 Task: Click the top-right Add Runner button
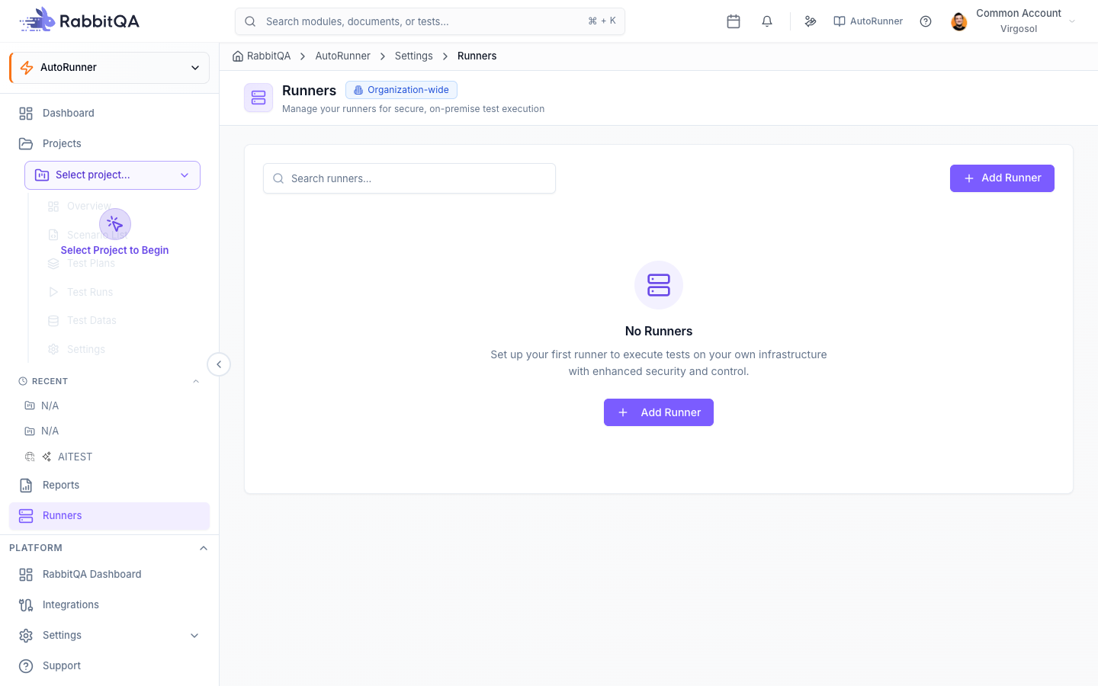tap(1002, 178)
